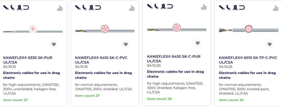Open KAWEFLEX 6410 SK-C-PVC UL/CSA title
282x107 pixels.
(x=101, y=60)
